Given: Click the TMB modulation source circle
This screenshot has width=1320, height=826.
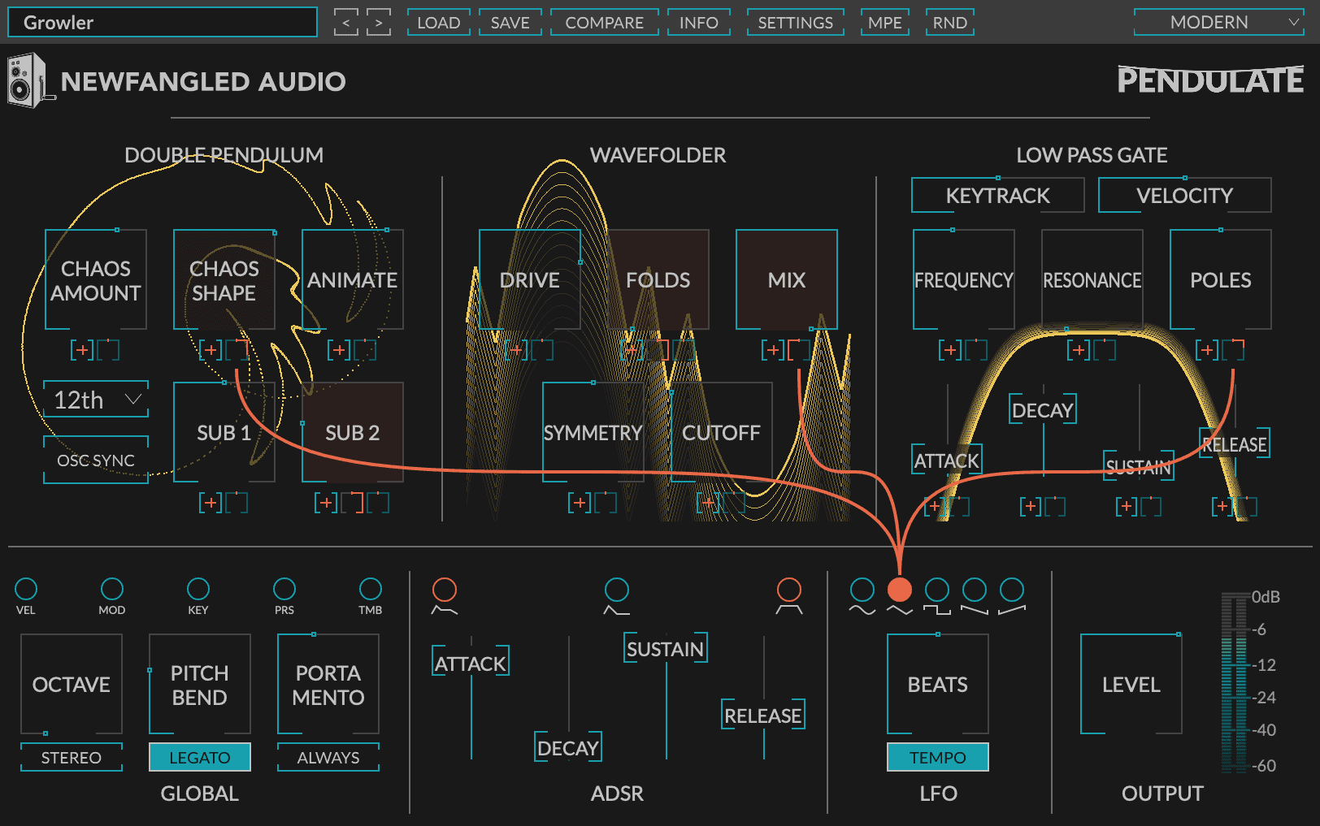Looking at the screenshot, I should (370, 590).
